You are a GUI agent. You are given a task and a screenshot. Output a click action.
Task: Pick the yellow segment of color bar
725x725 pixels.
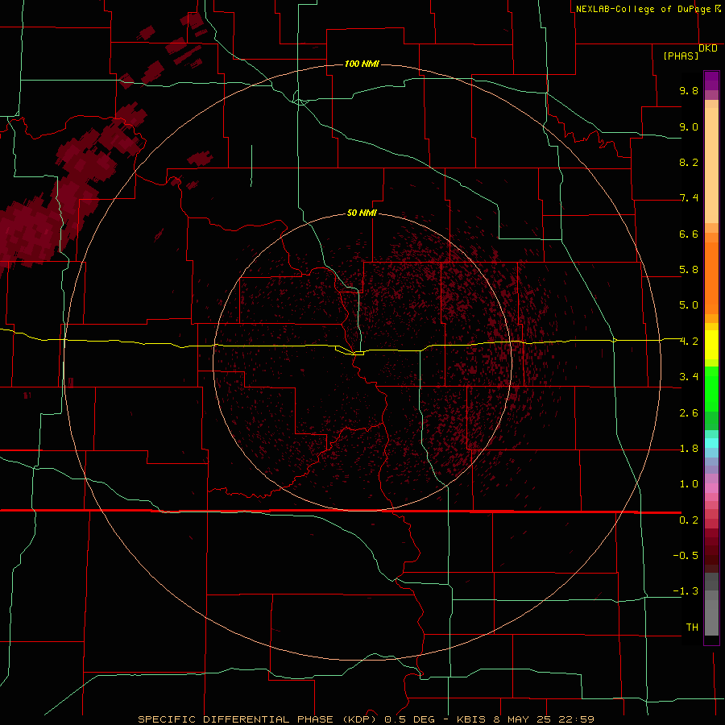coord(711,345)
